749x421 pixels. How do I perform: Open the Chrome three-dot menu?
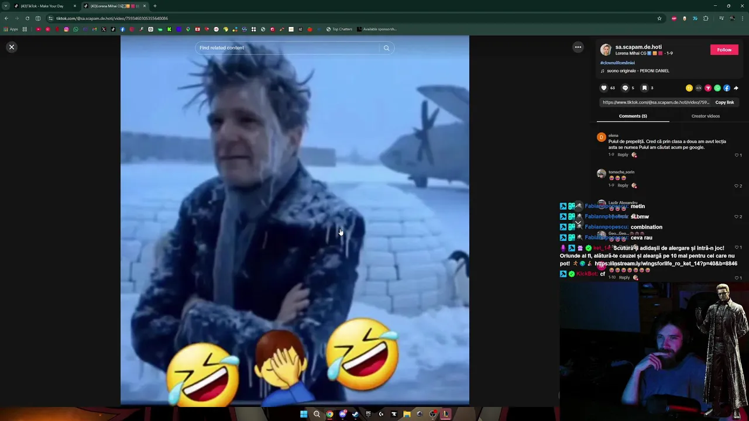coord(743,18)
